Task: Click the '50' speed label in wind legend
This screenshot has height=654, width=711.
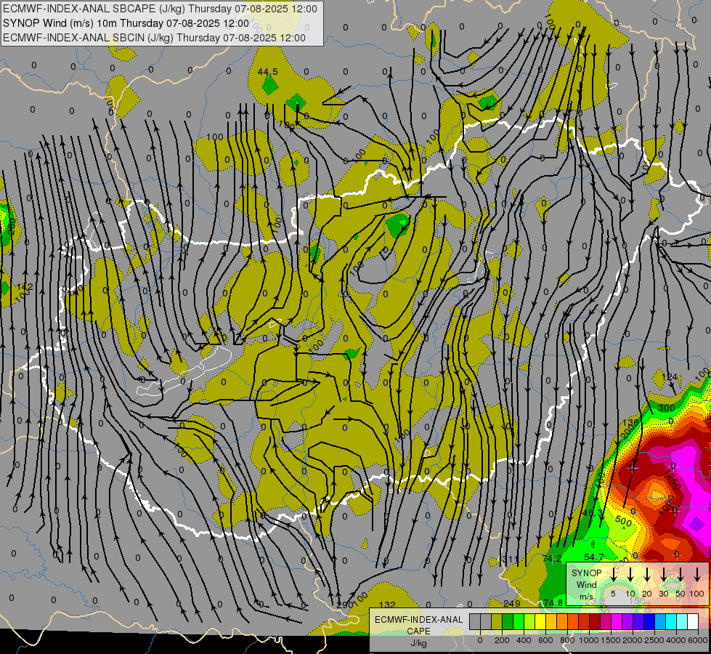Action: 680,594
